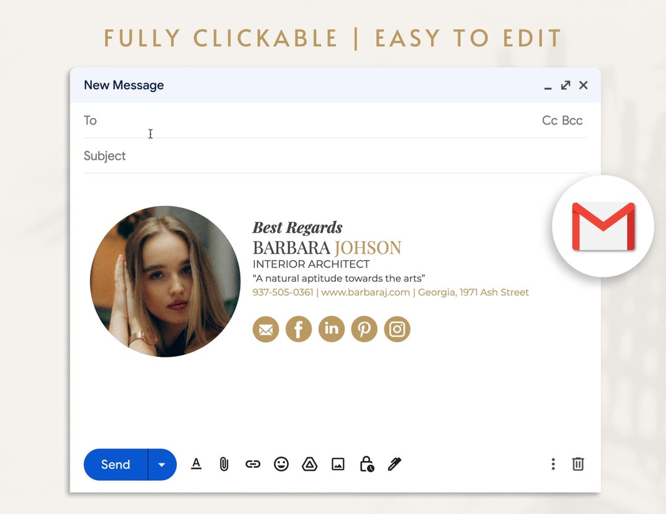This screenshot has height=514, width=666.
Task: Open the Instagram icon in the signature
Action: point(397,329)
